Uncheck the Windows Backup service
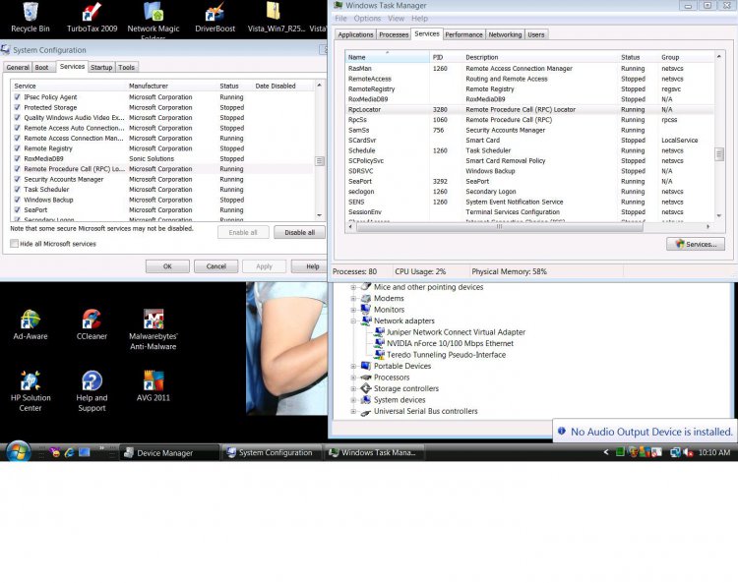The width and height of the screenshot is (738, 583). tap(18, 200)
